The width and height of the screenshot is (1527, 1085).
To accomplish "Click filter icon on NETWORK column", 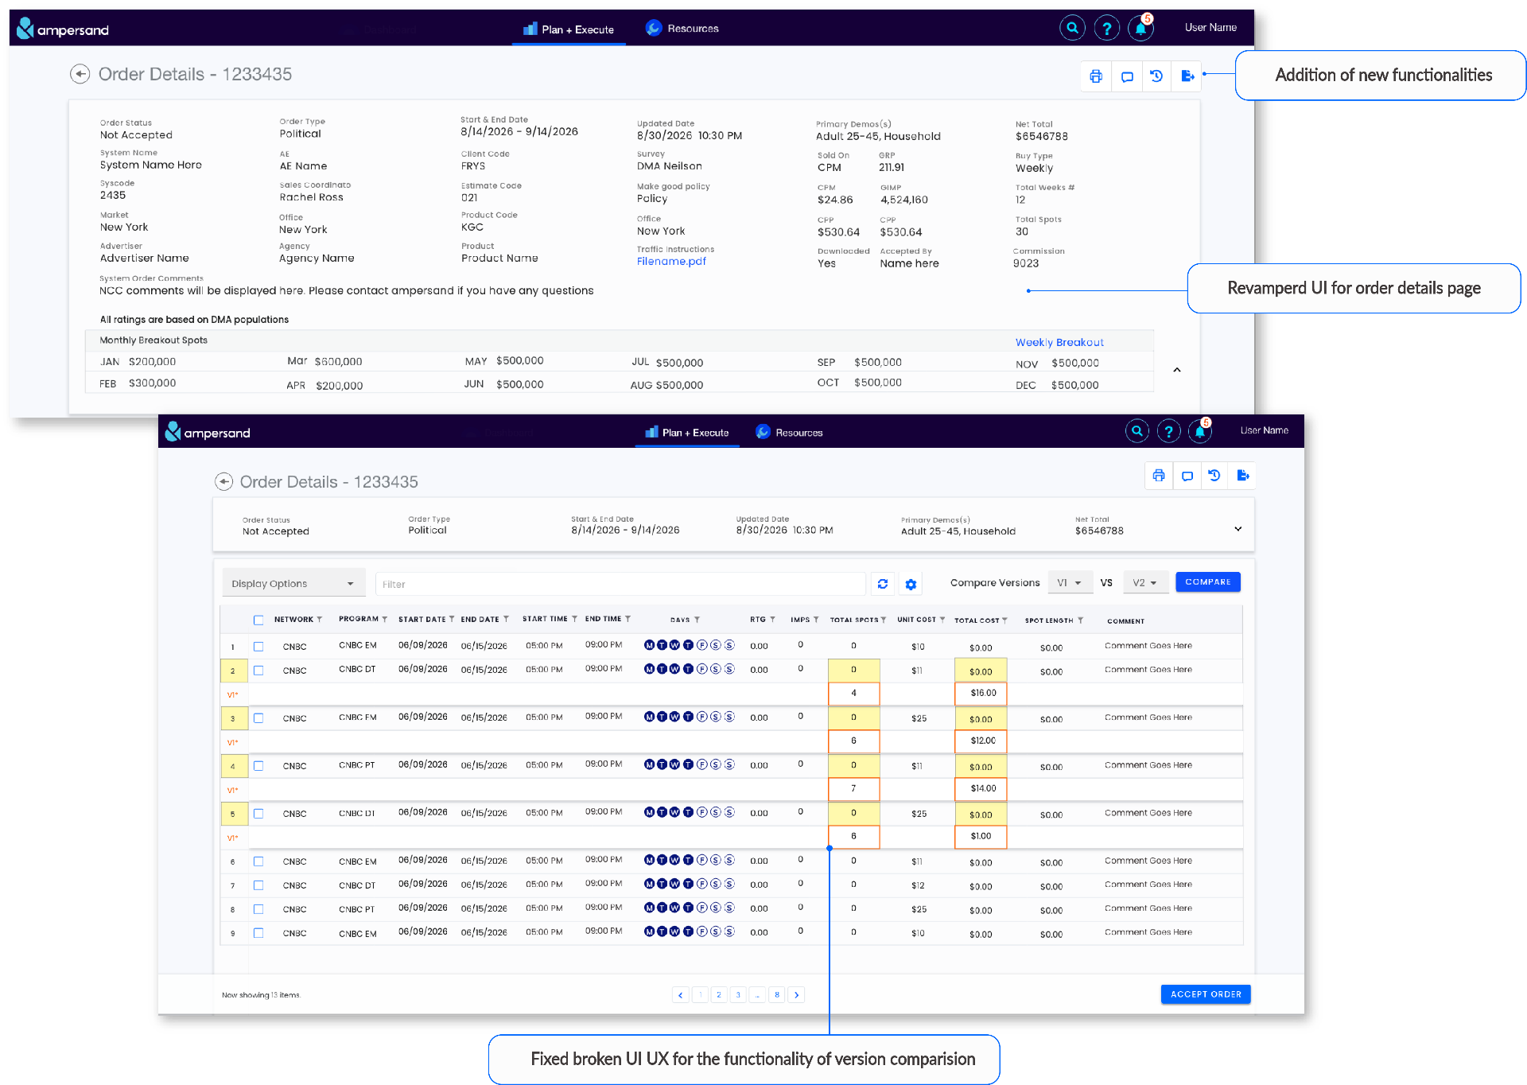I will (320, 620).
